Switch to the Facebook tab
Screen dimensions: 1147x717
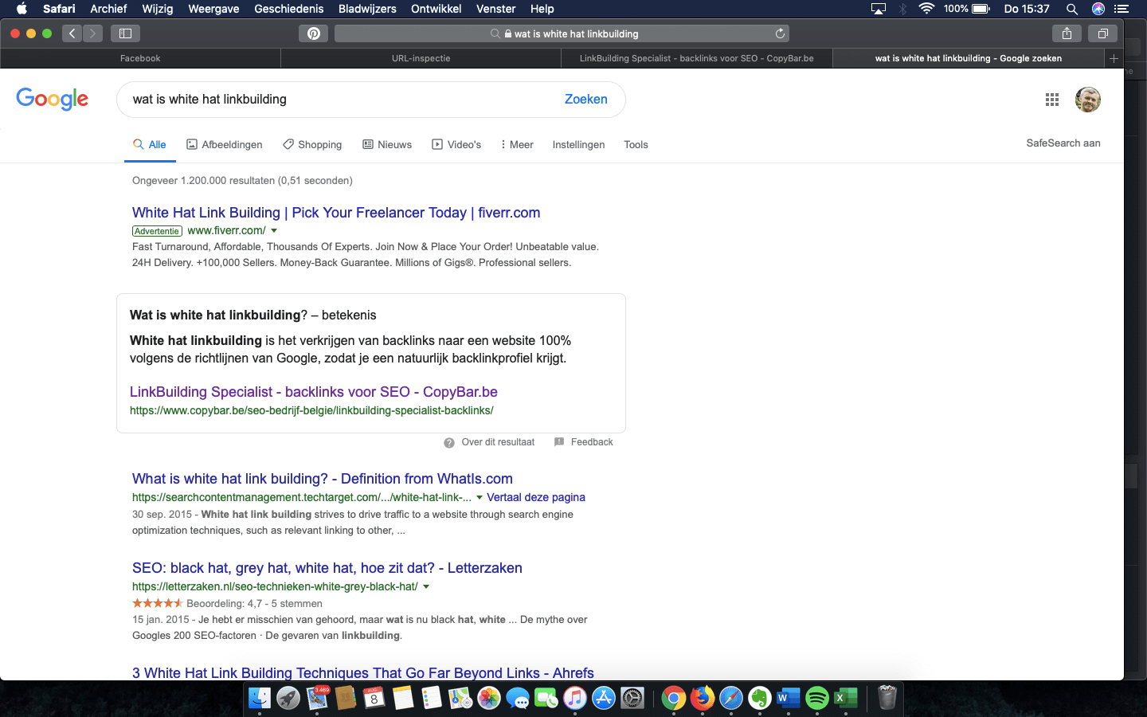(x=140, y=58)
